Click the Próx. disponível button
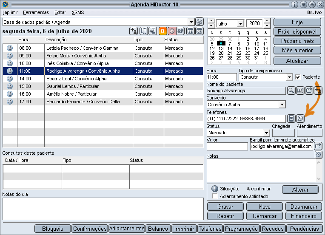Screen dimensions: 325x235 (x=297, y=31)
